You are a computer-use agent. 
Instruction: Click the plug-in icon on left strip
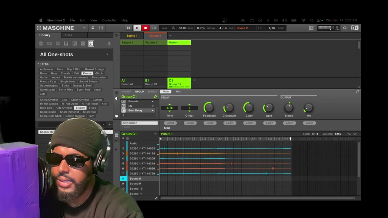tap(116, 98)
